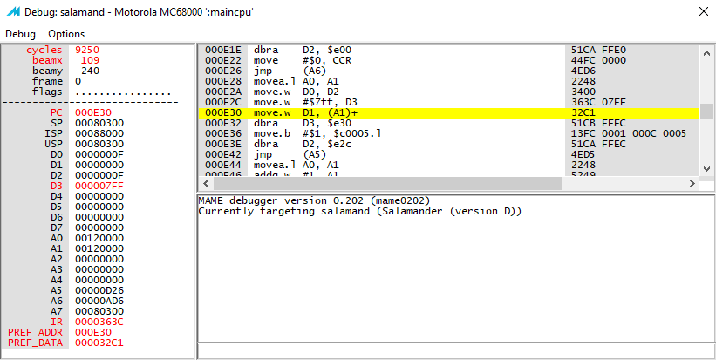Select disassembly line 000E42 jmp (A5)
The width and height of the screenshot is (716, 360).
(449, 154)
